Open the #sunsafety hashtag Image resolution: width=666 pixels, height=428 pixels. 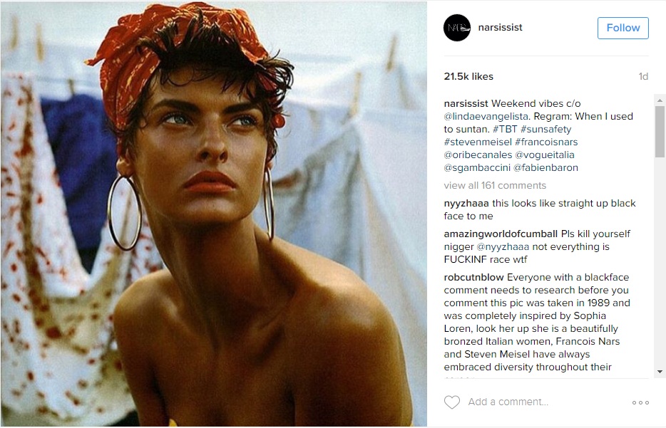click(x=545, y=129)
